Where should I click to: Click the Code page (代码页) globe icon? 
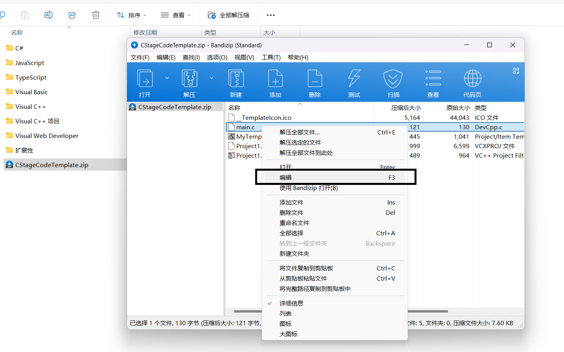pos(472,78)
